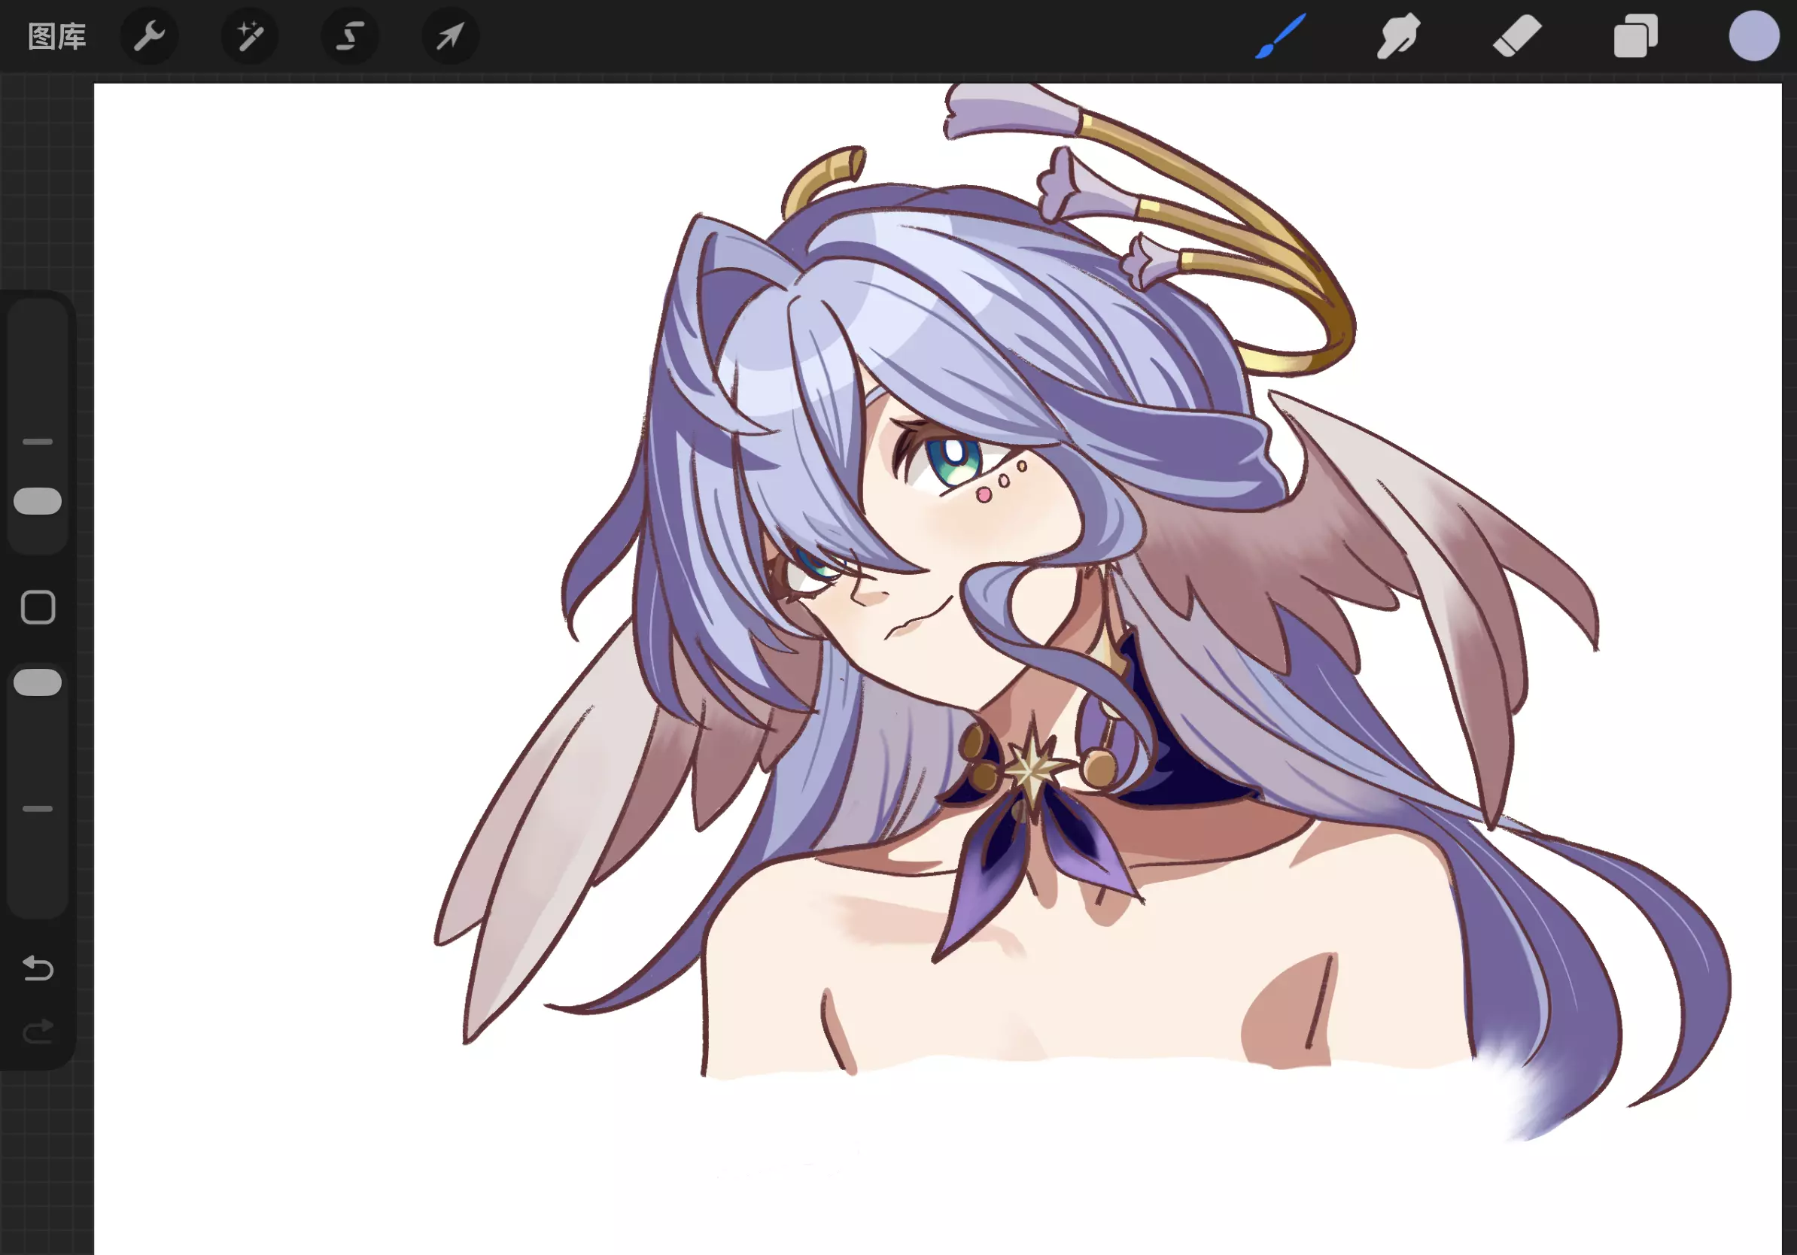Viewport: 1797px width, 1255px height.
Task: Select the Eraser tool
Action: [x=1517, y=37]
